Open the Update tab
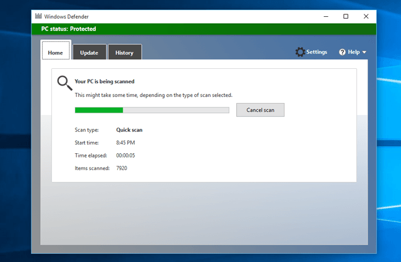 (x=89, y=52)
